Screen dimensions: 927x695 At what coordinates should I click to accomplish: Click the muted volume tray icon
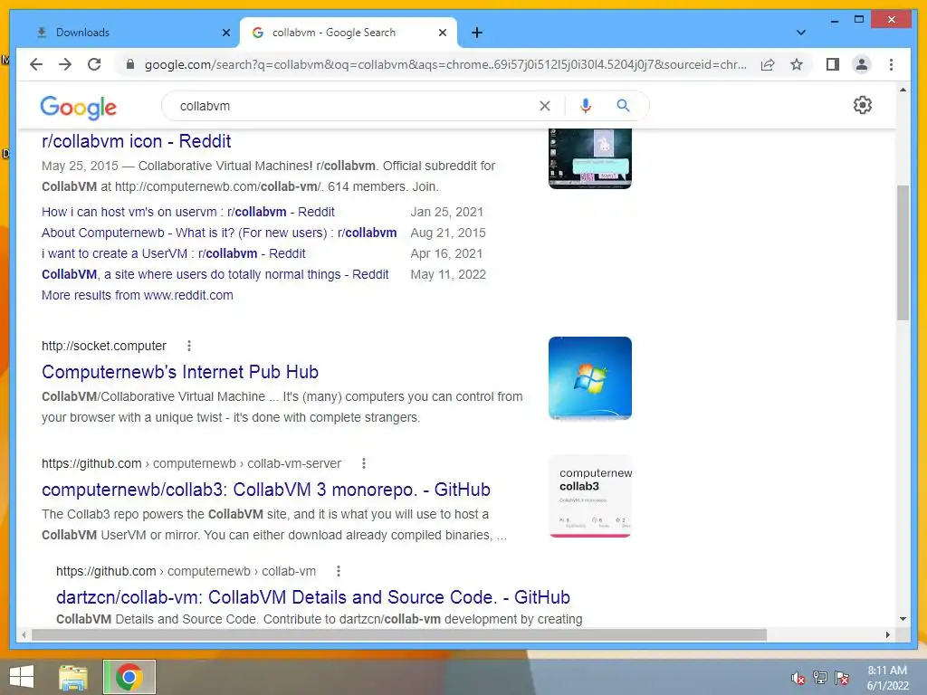(x=798, y=678)
